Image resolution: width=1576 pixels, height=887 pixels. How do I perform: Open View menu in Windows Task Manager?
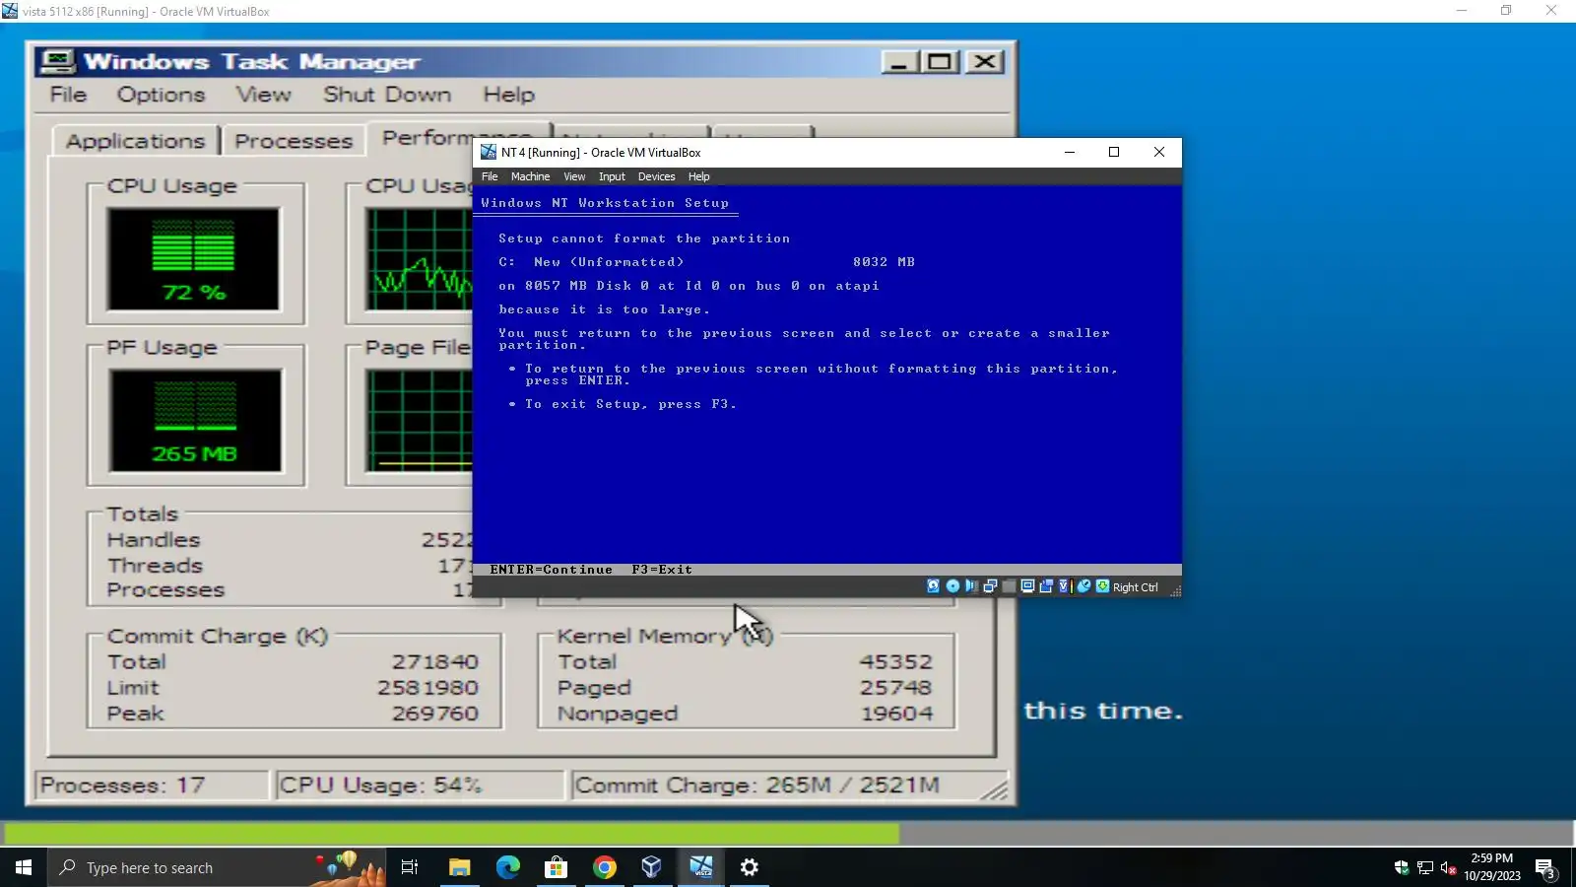[263, 95]
